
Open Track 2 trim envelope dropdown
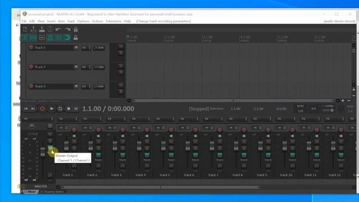[x=99, y=67]
